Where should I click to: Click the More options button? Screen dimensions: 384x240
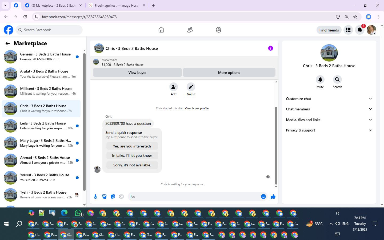pyautogui.click(x=229, y=73)
